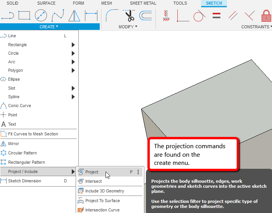This screenshot has height=213, width=272.
Task: Apply the Tangent constraint icon
Action: [x=199, y=16]
